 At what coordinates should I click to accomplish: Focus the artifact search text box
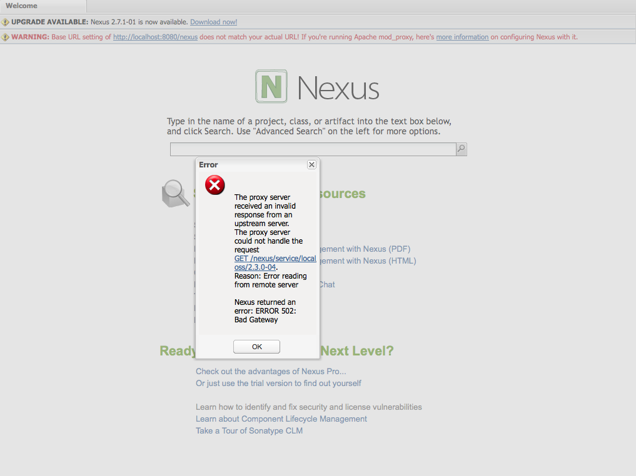point(313,149)
